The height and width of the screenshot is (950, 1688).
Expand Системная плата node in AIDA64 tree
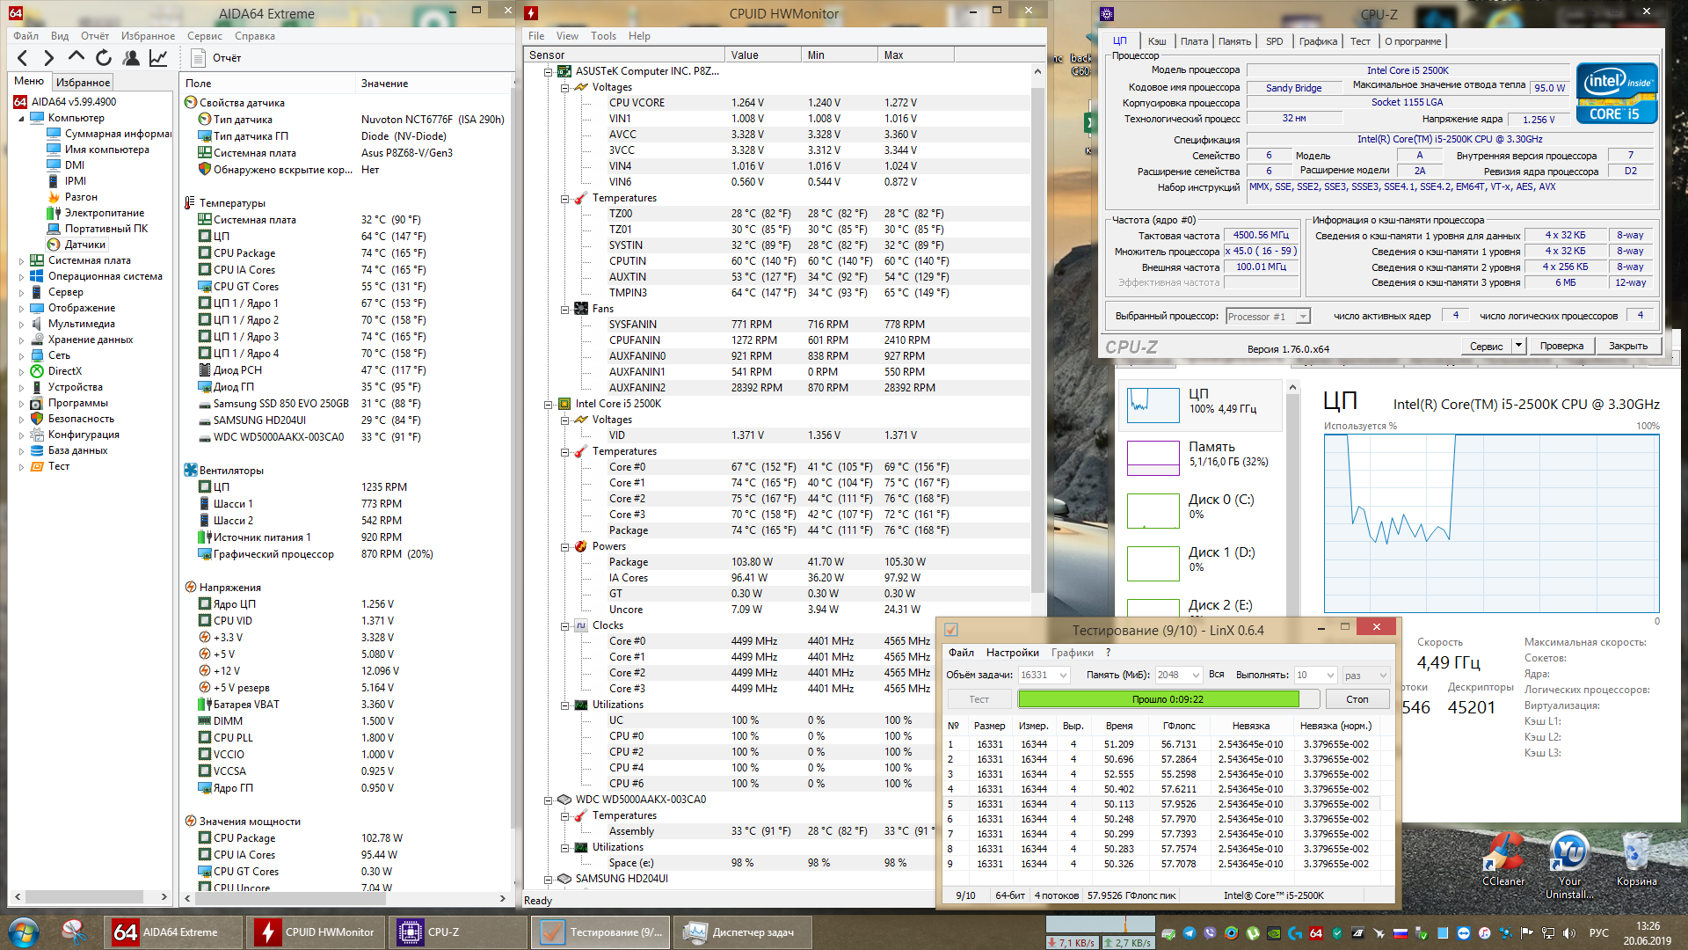coord(22,260)
